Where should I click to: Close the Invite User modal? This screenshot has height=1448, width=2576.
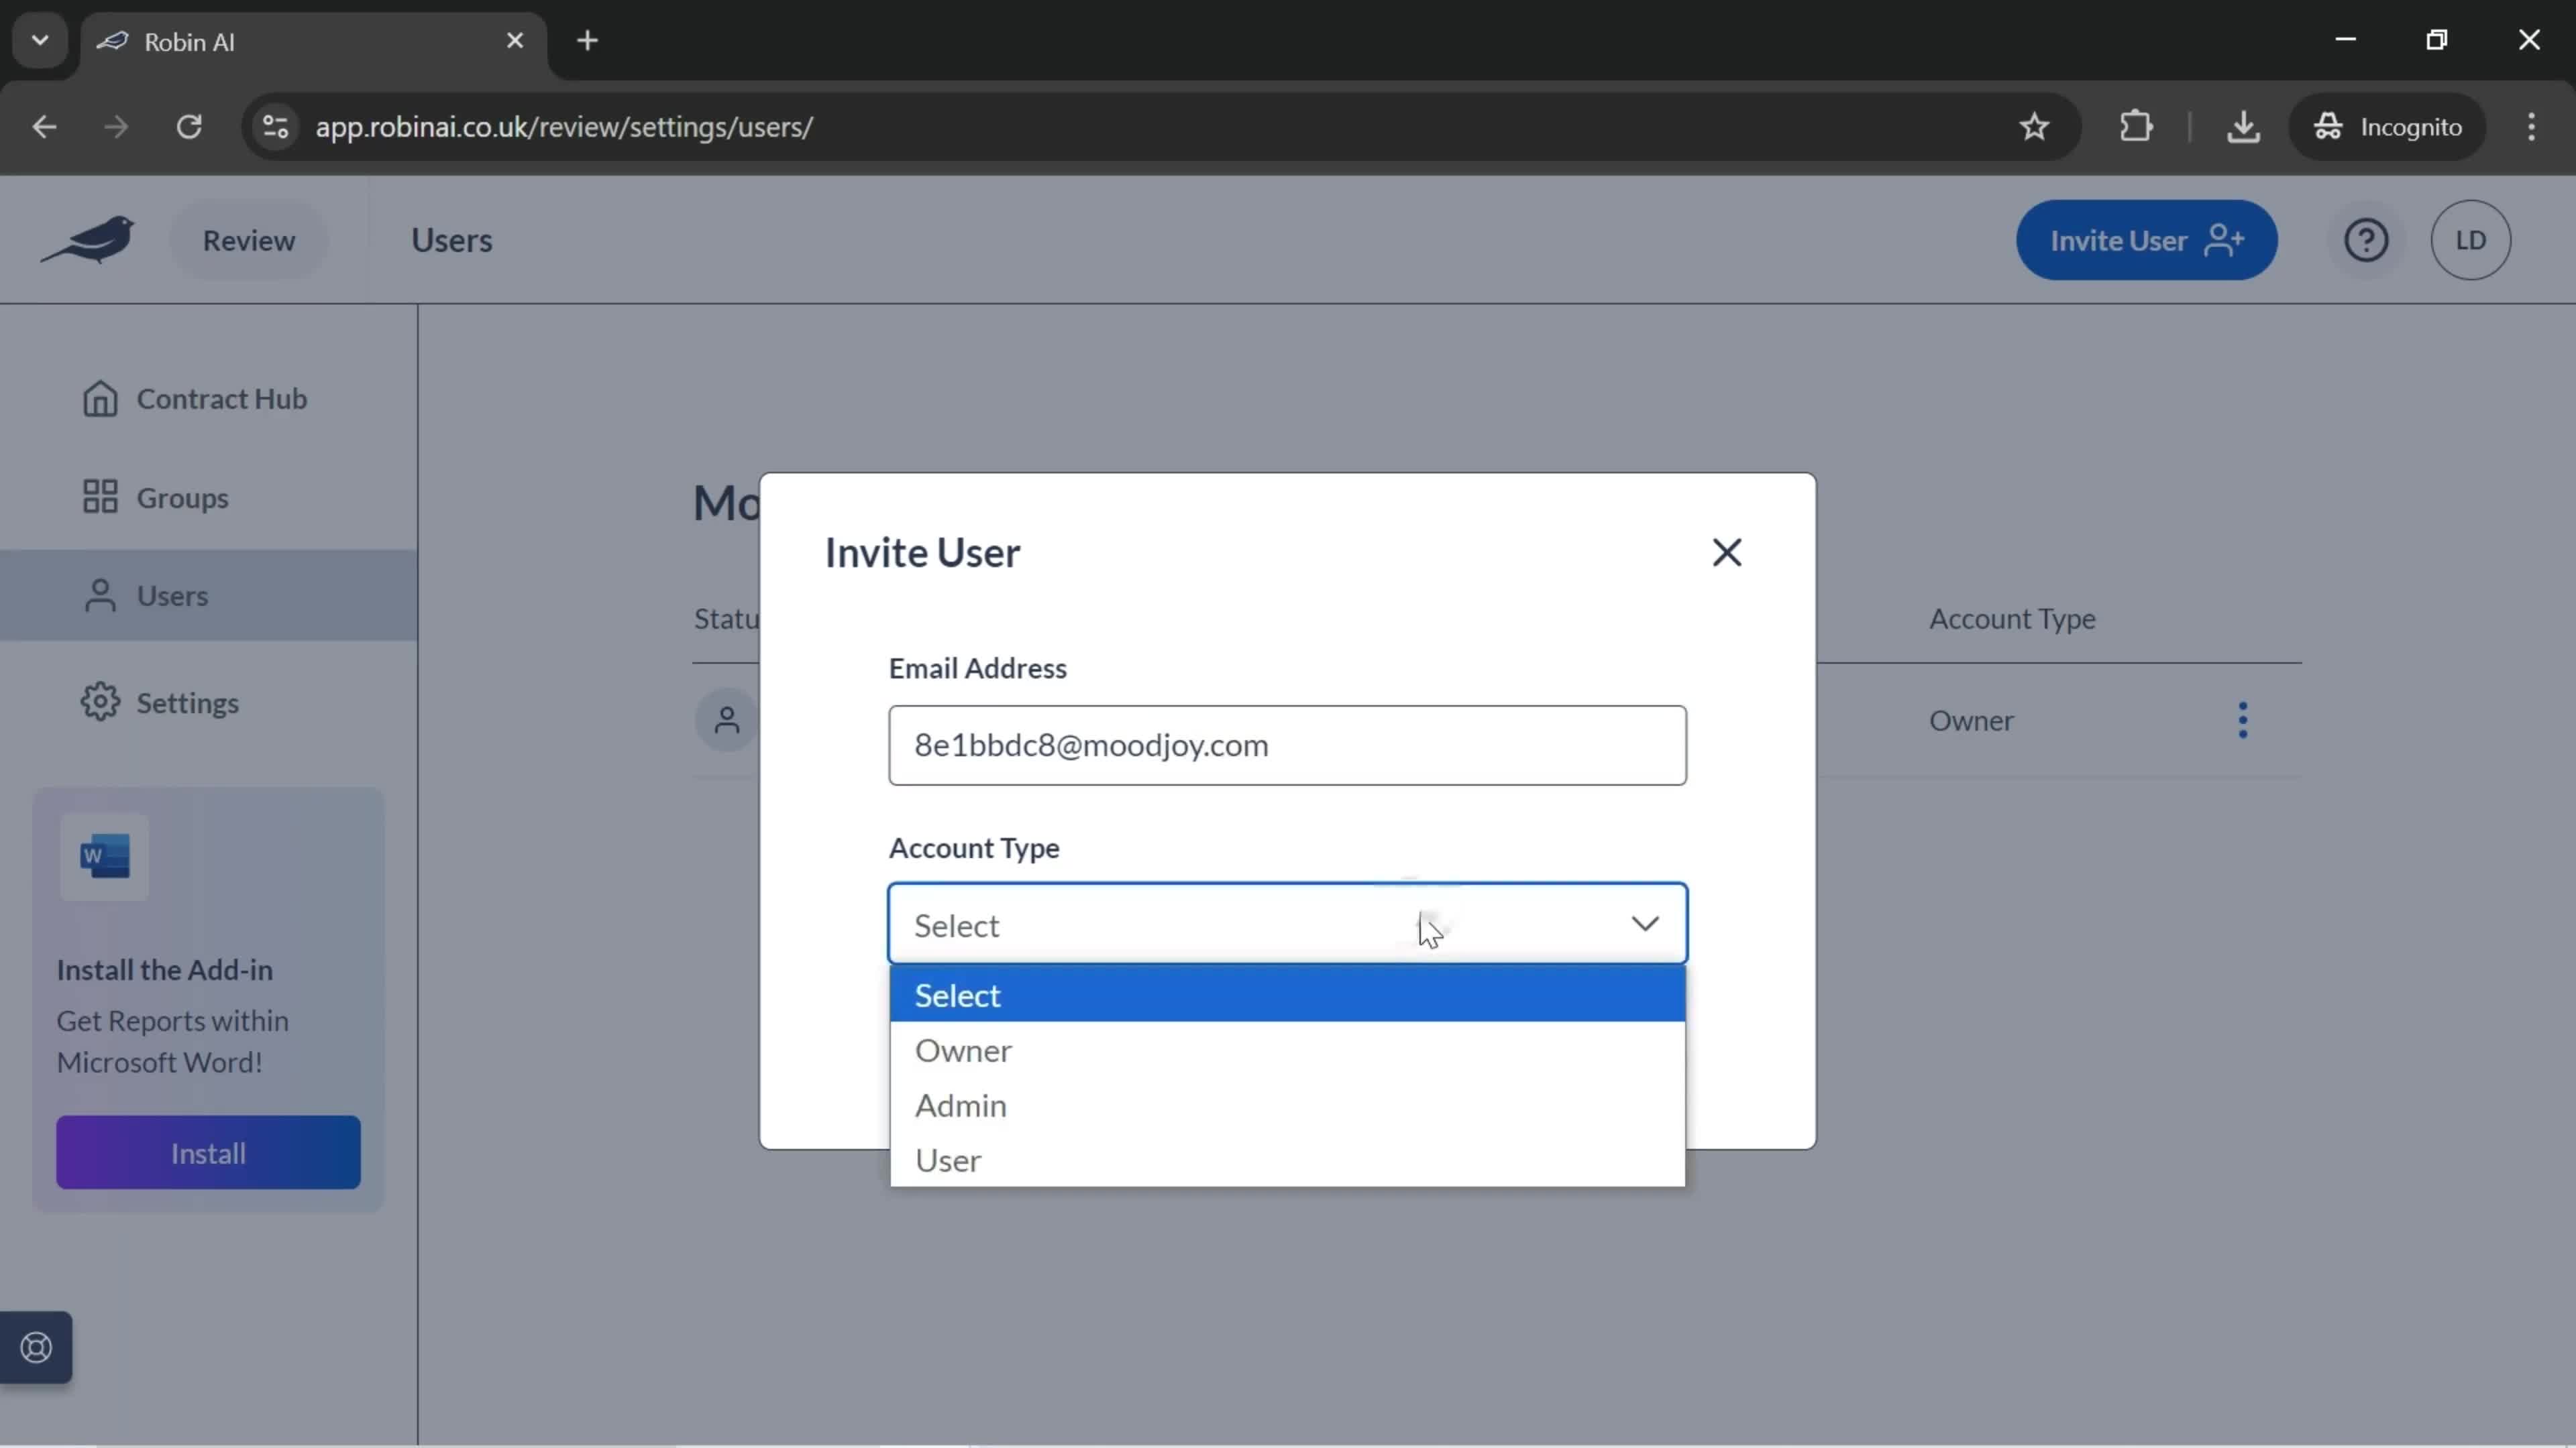[1727, 550]
